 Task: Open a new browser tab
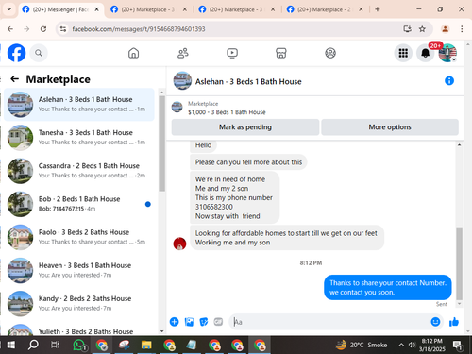pos(378,9)
